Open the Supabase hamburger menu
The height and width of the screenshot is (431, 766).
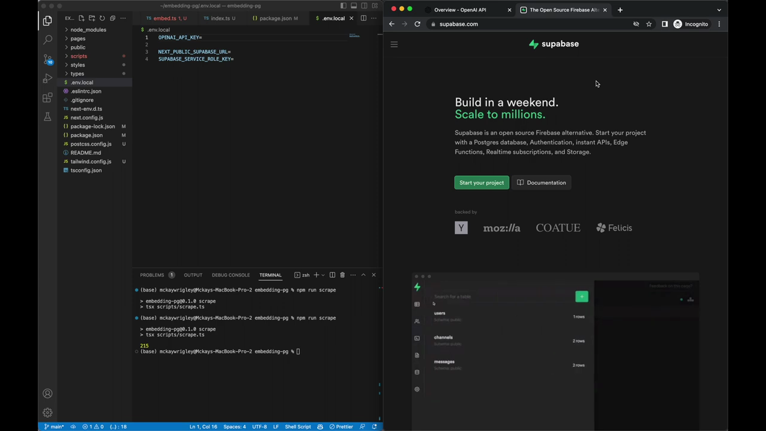pyautogui.click(x=394, y=44)
